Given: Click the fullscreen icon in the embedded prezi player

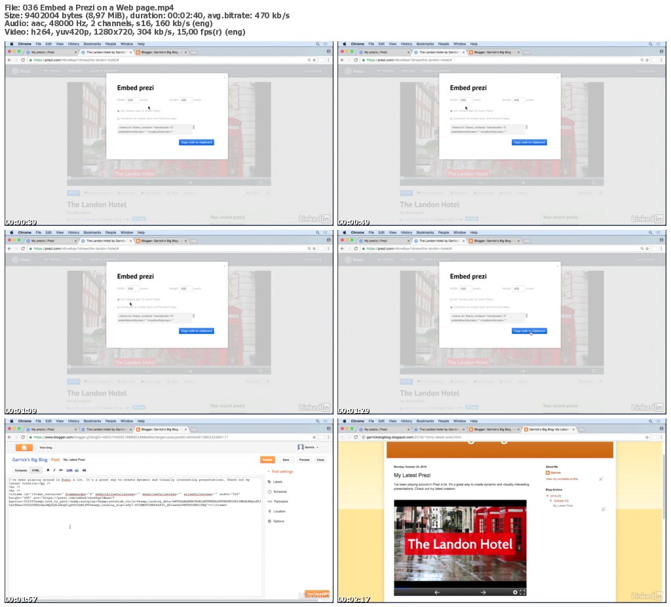Looking at the screenshot, I should [522, 593].
